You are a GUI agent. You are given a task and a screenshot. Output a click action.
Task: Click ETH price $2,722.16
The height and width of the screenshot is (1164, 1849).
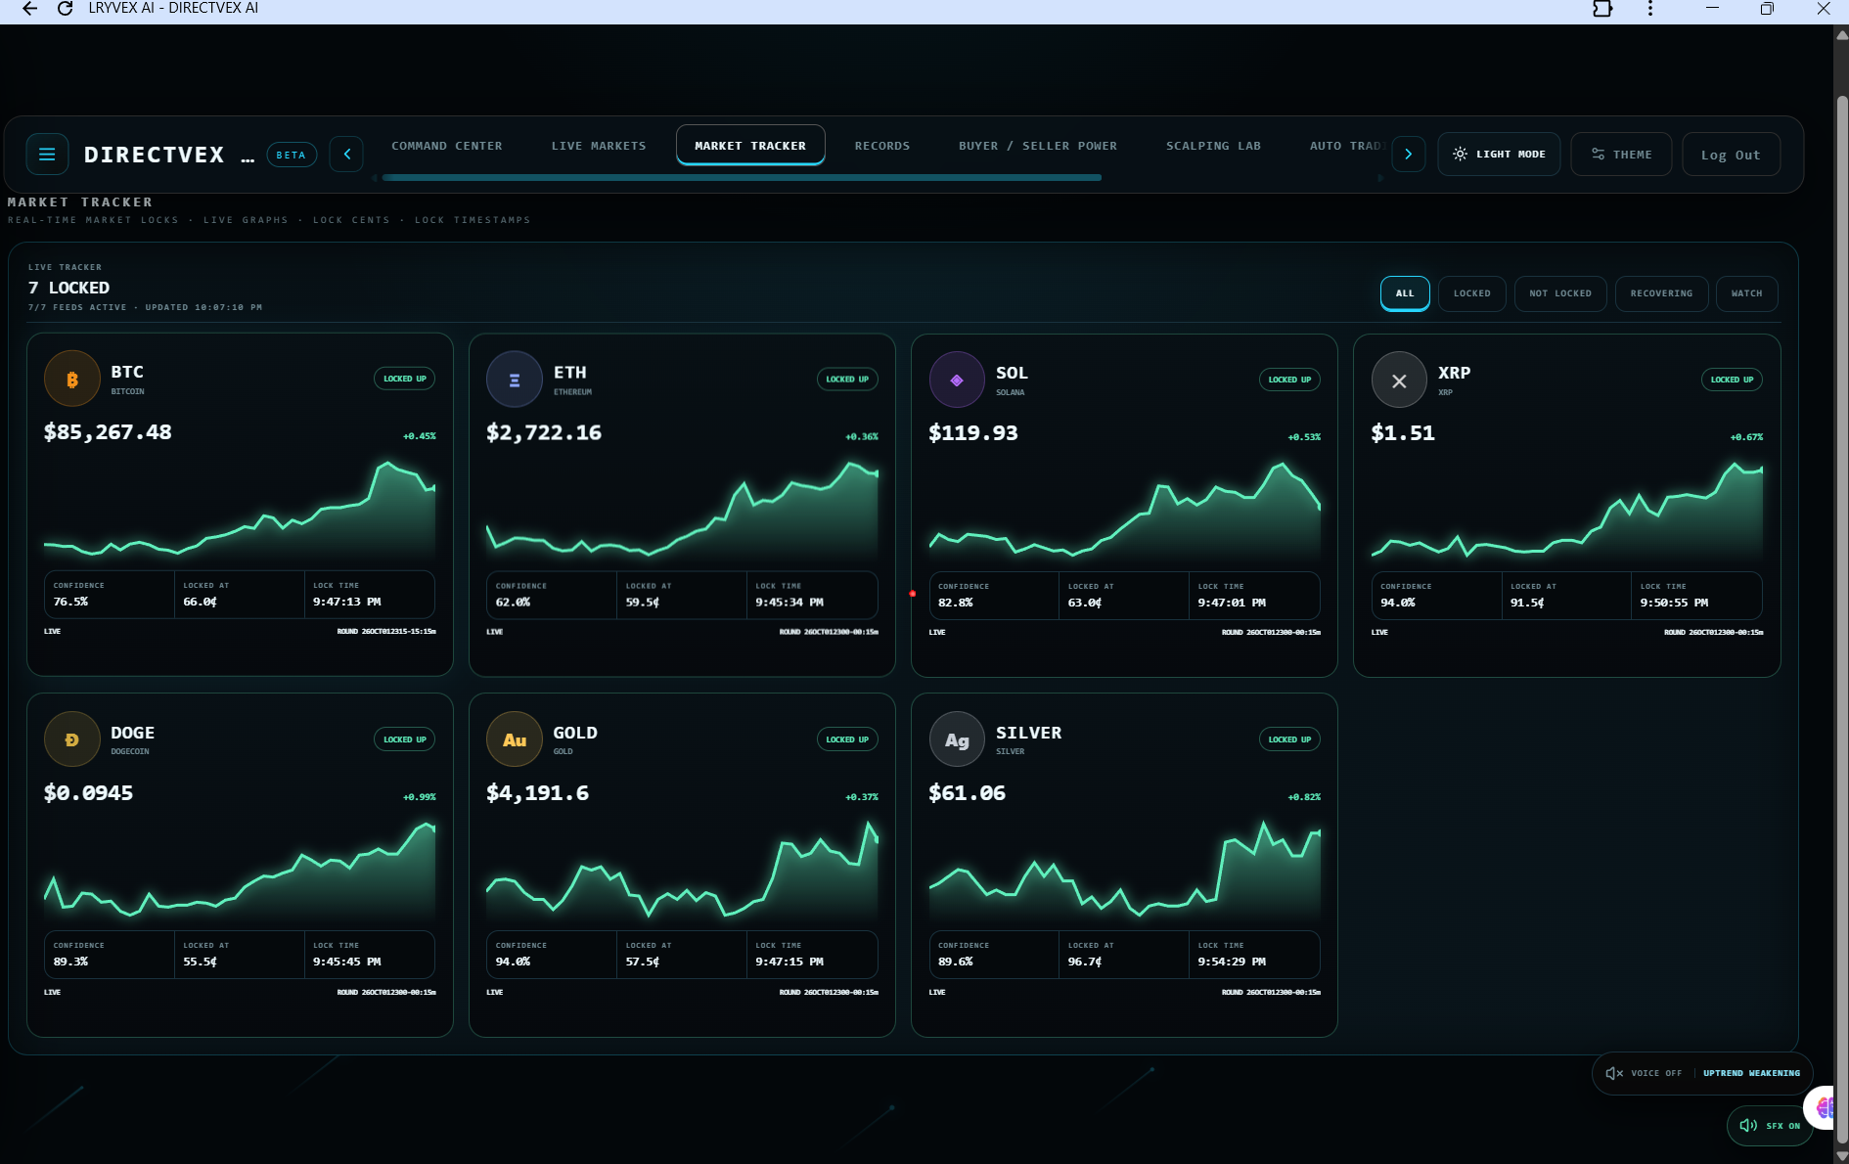(544, 433)
